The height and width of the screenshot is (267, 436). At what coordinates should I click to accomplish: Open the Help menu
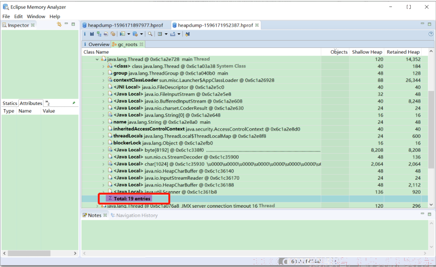[x=55, y=16]
